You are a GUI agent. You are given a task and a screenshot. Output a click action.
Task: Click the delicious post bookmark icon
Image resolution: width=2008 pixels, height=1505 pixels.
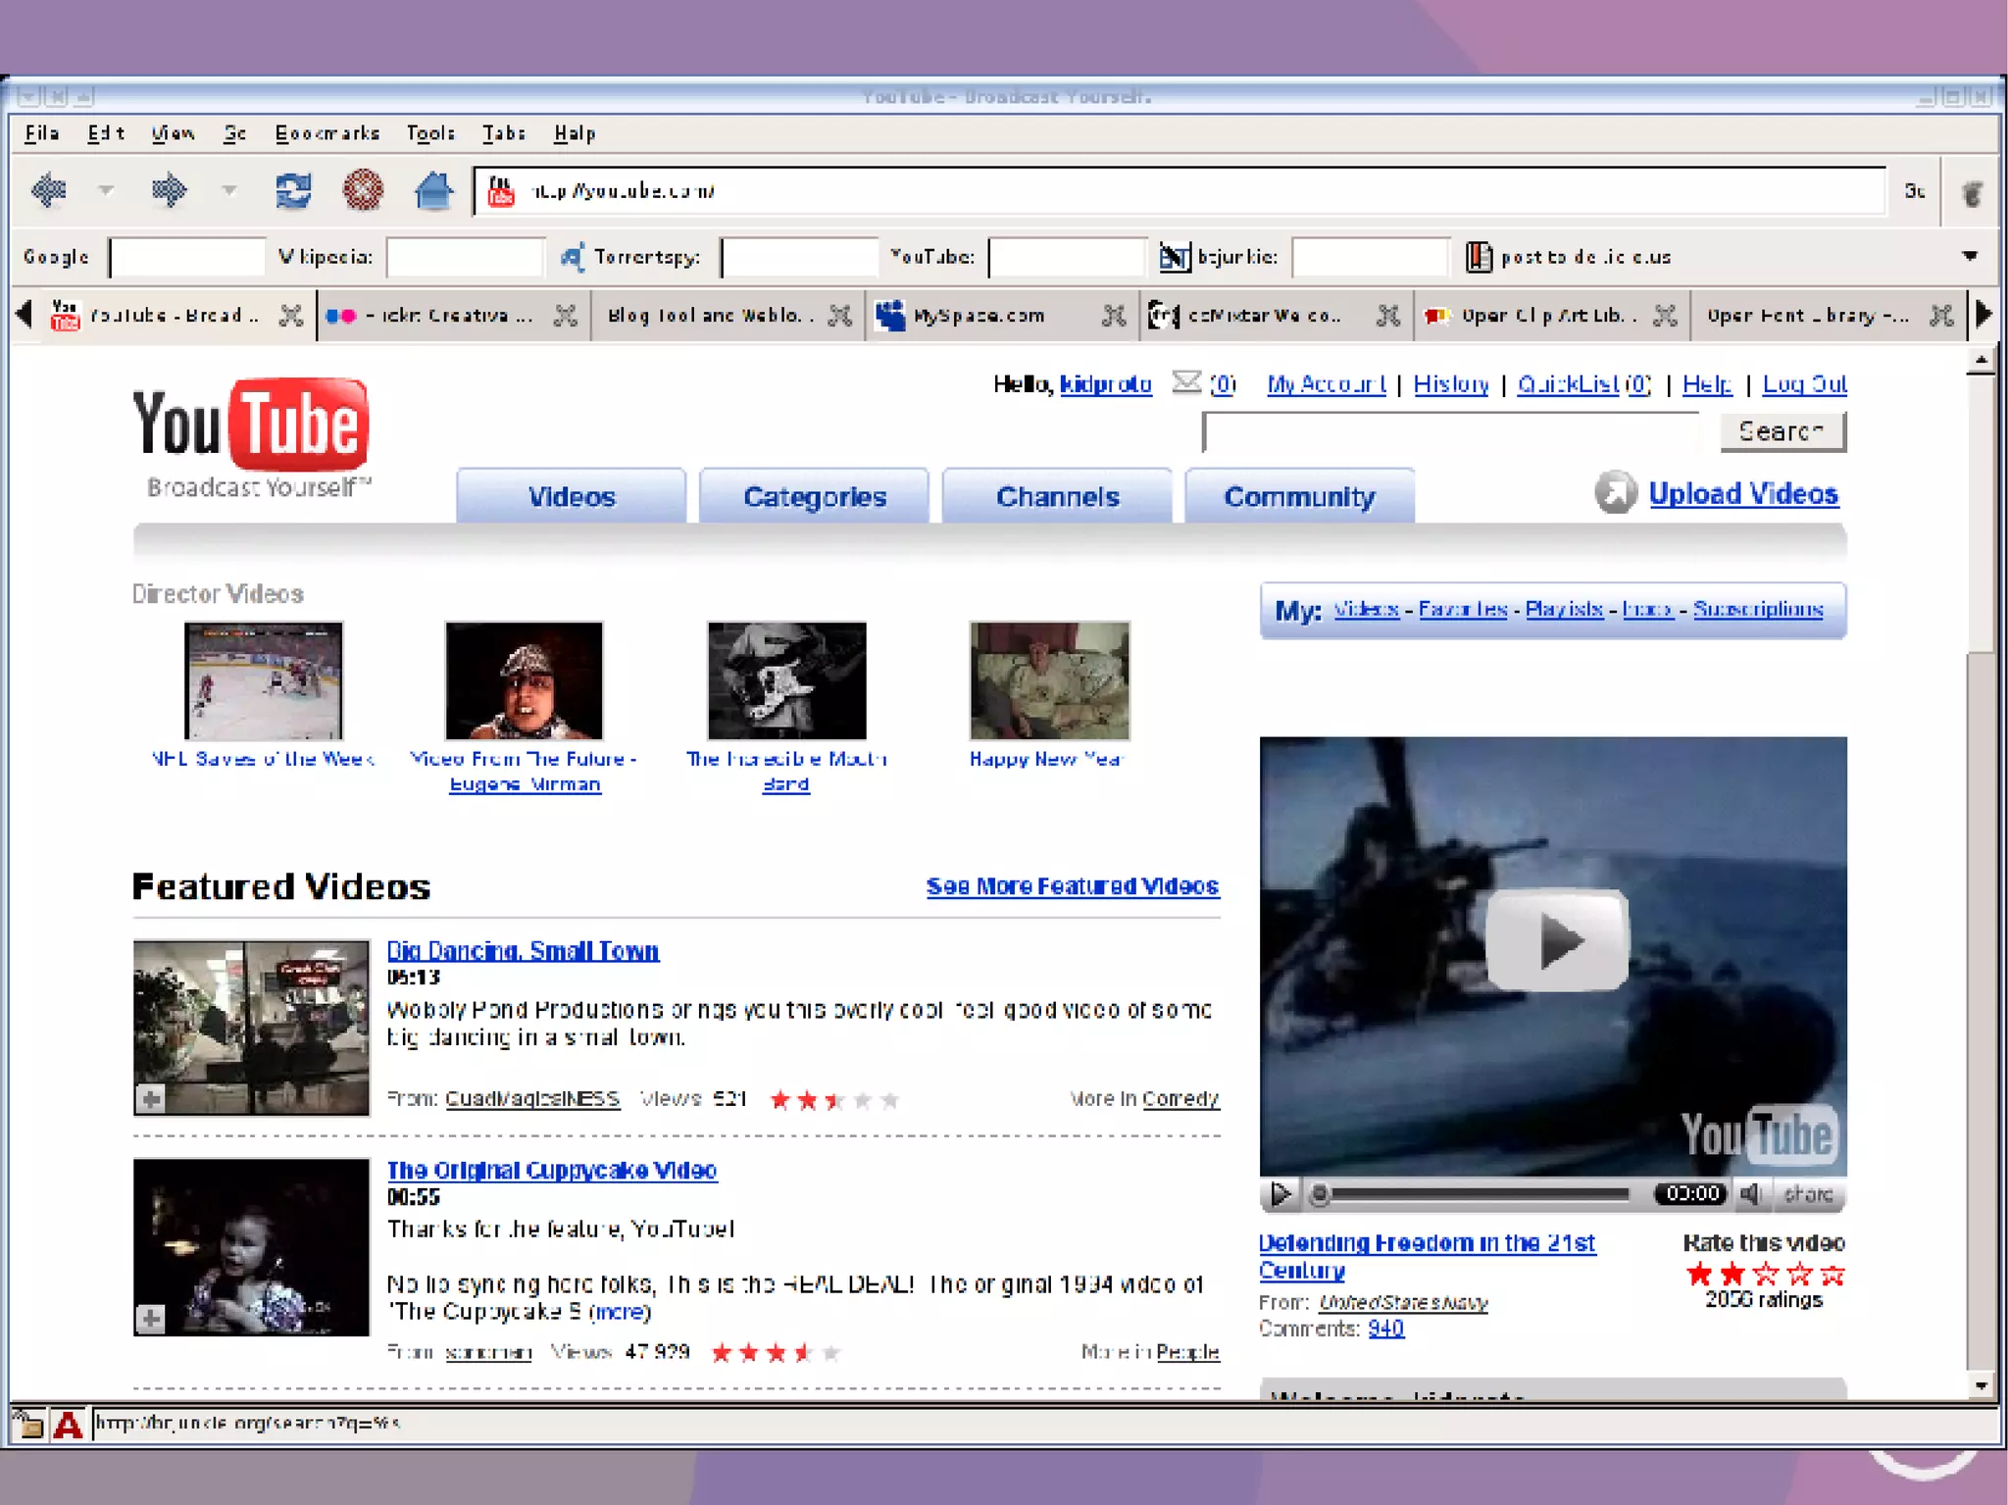(x=1478, y=257)
